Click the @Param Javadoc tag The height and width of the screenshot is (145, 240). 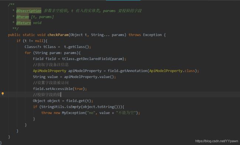click(x=23, y=17)
